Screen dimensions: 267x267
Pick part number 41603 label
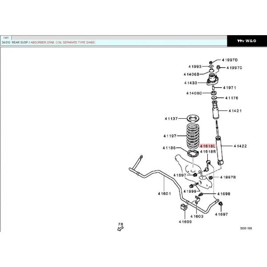coord(197,216)
